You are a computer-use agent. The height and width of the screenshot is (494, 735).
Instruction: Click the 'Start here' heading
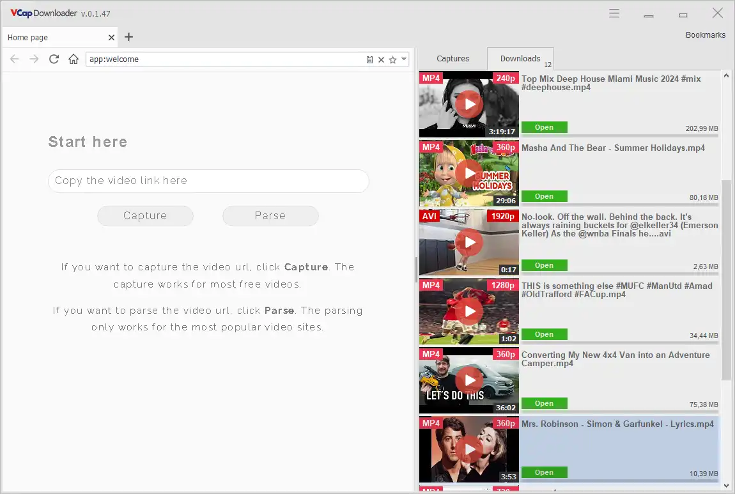tap(88, 142)
